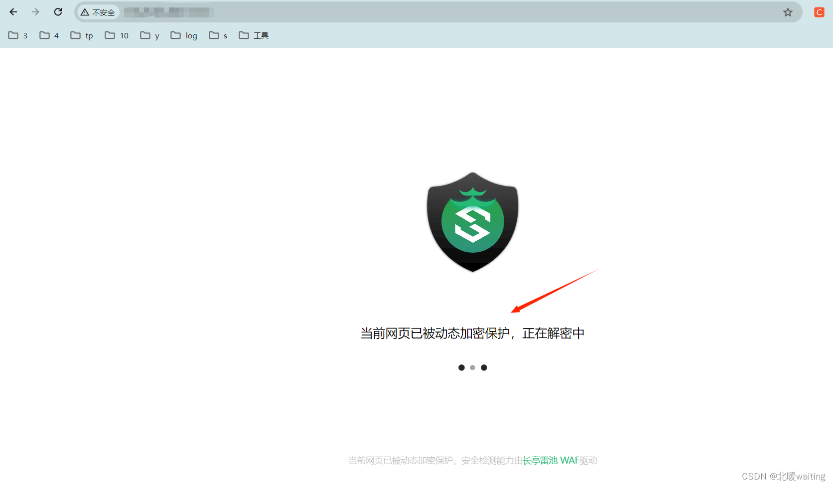
Task: Go back with the browser back arrow
Action: 13,12
